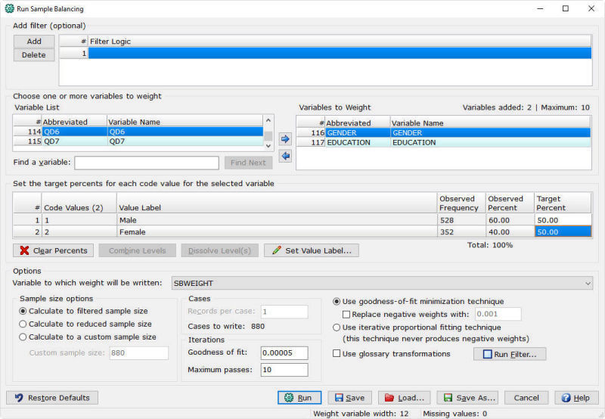Select QD6 row in Variable List
The width and height of the screenshot is (605, 419).
[138, 132]
